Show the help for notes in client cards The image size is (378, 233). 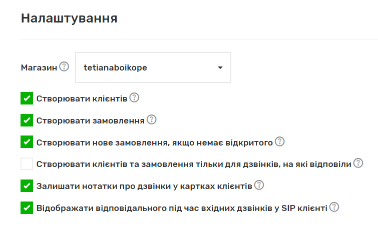259,185
